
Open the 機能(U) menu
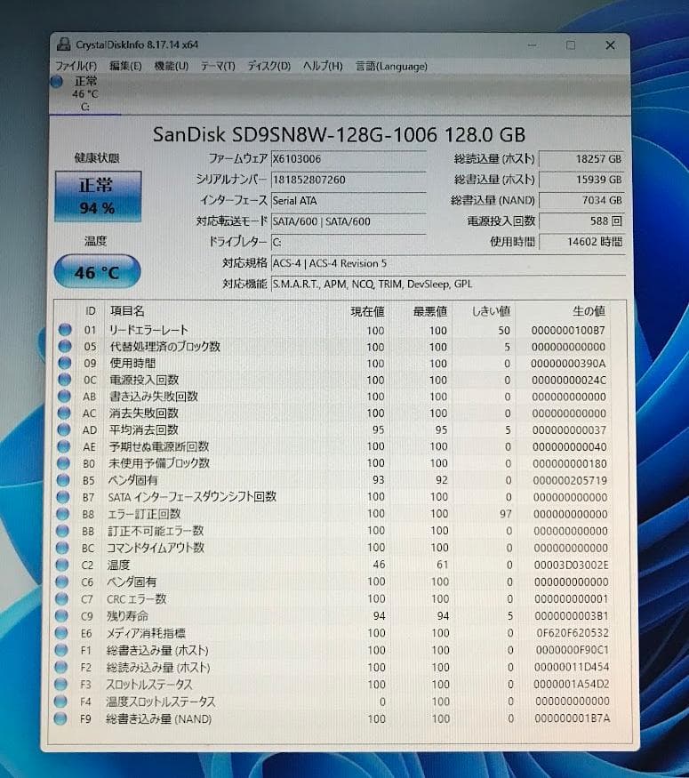172,66
